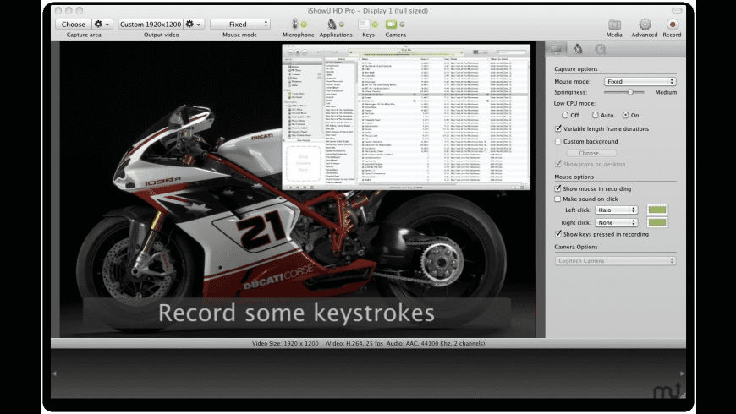The height and width of the screenshot is (414, 736).
Task: Pick the Right click green color swatch
Action: (x=657, y=222)
